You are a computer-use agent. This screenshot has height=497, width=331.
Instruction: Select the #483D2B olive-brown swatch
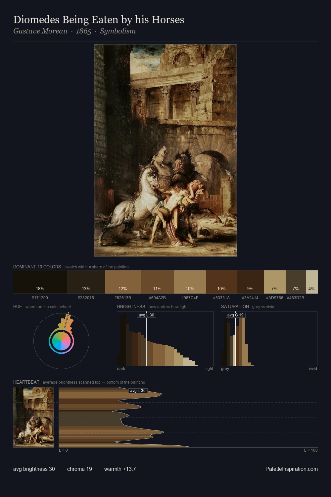coord(296,282)
